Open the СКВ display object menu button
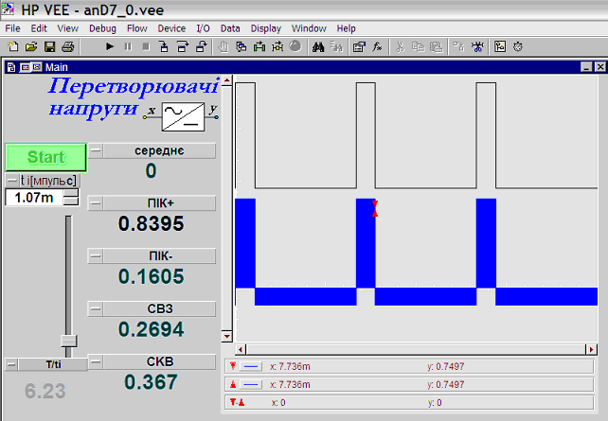 96,361
